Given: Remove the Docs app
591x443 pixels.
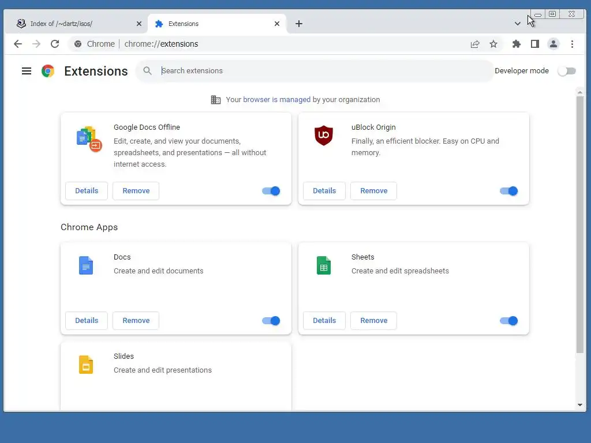Looking at the screenshot, I should point(136,321).
